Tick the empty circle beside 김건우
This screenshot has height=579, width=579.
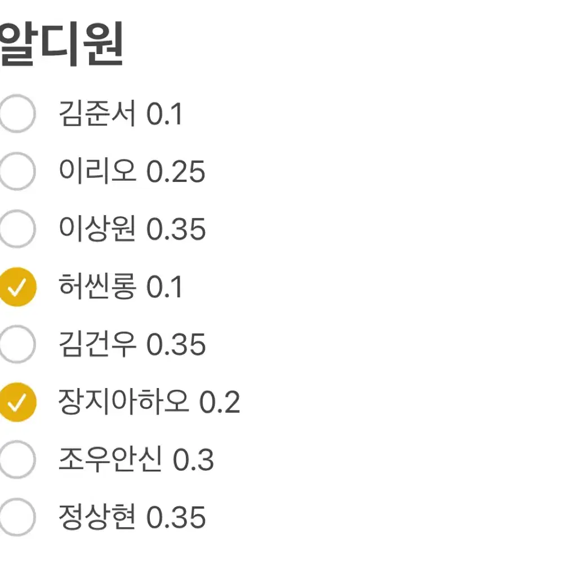(17, 345)
